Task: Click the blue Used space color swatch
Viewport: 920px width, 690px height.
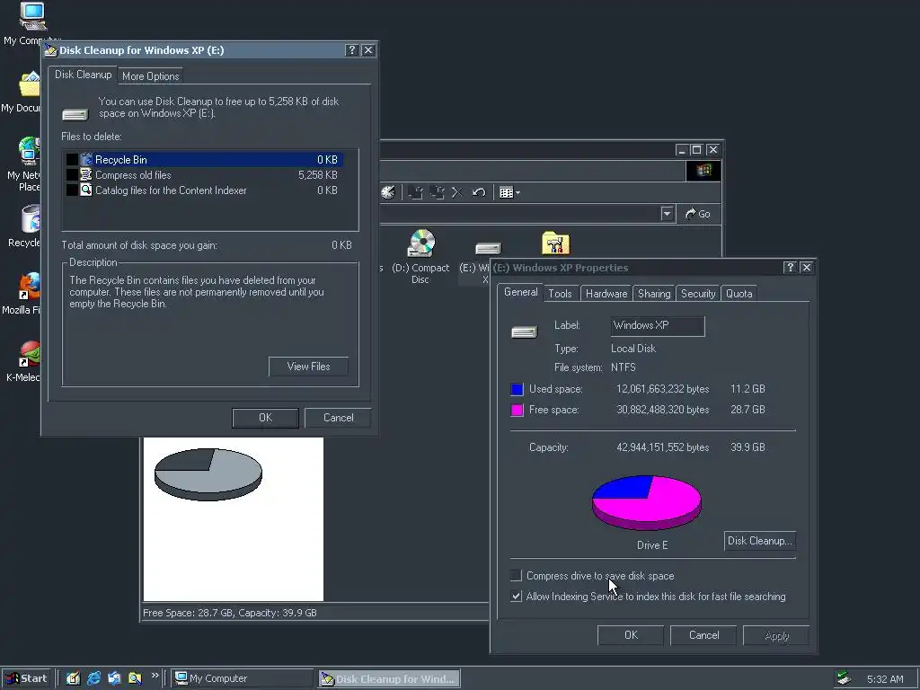Action: [517, 389]
